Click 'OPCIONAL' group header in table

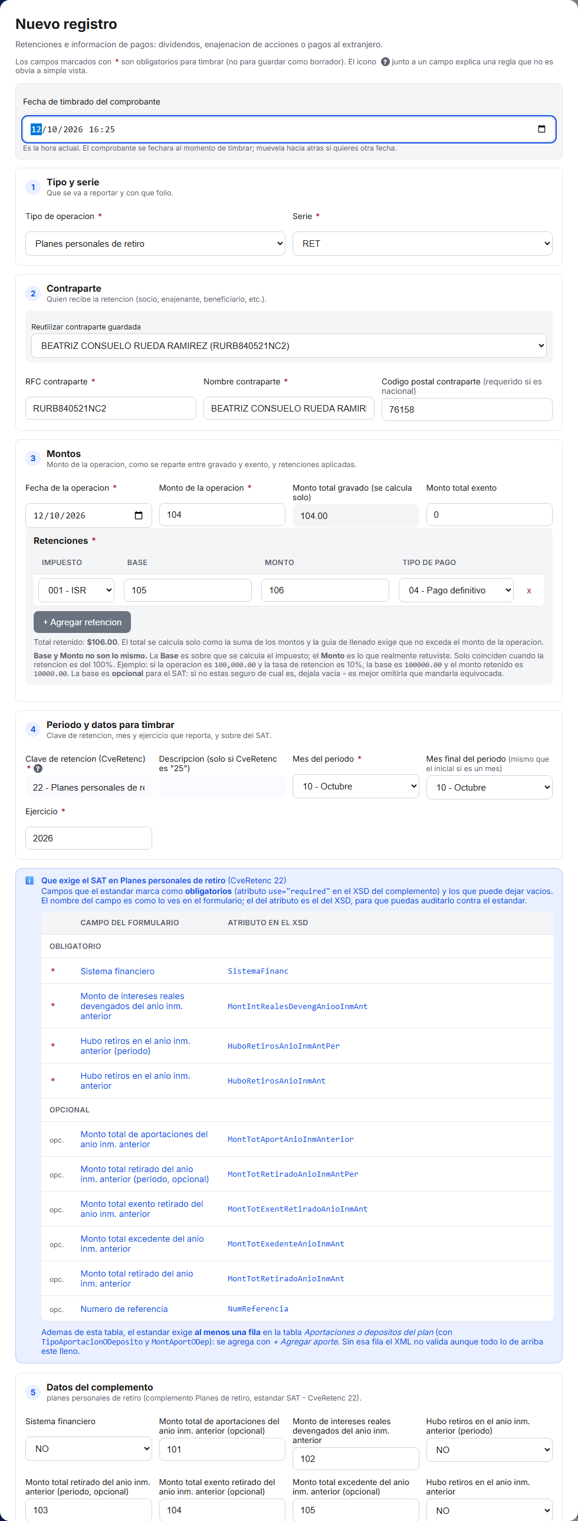[70, 1110]
